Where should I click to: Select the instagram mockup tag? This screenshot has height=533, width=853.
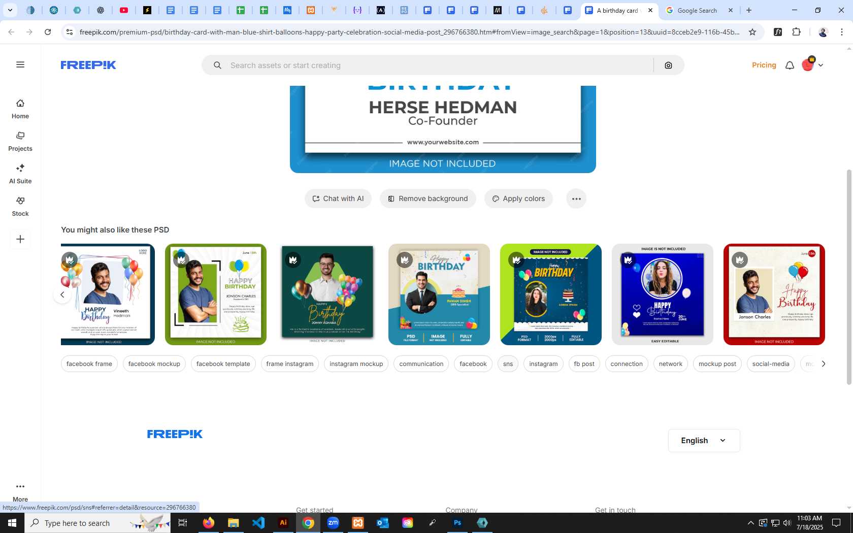click(356, 364)
